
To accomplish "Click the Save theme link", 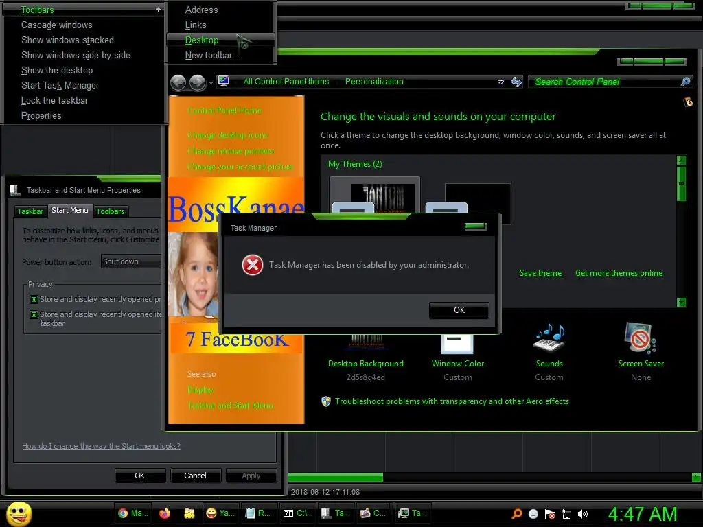I will point(540,273).
